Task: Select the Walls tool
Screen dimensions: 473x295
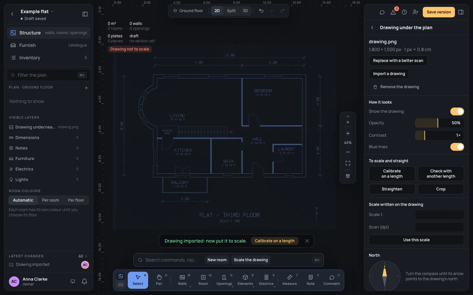Action: [182, 280]
